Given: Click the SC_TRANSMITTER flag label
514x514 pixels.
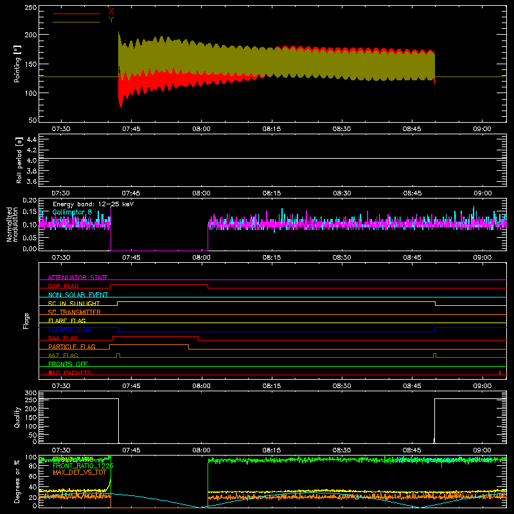Looking at the screenshot, I should point(75,312).
